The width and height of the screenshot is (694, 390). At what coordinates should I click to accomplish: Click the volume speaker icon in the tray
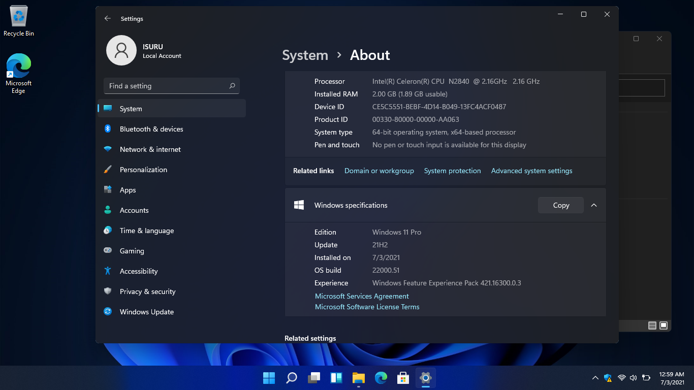click(x=633, y=378)
